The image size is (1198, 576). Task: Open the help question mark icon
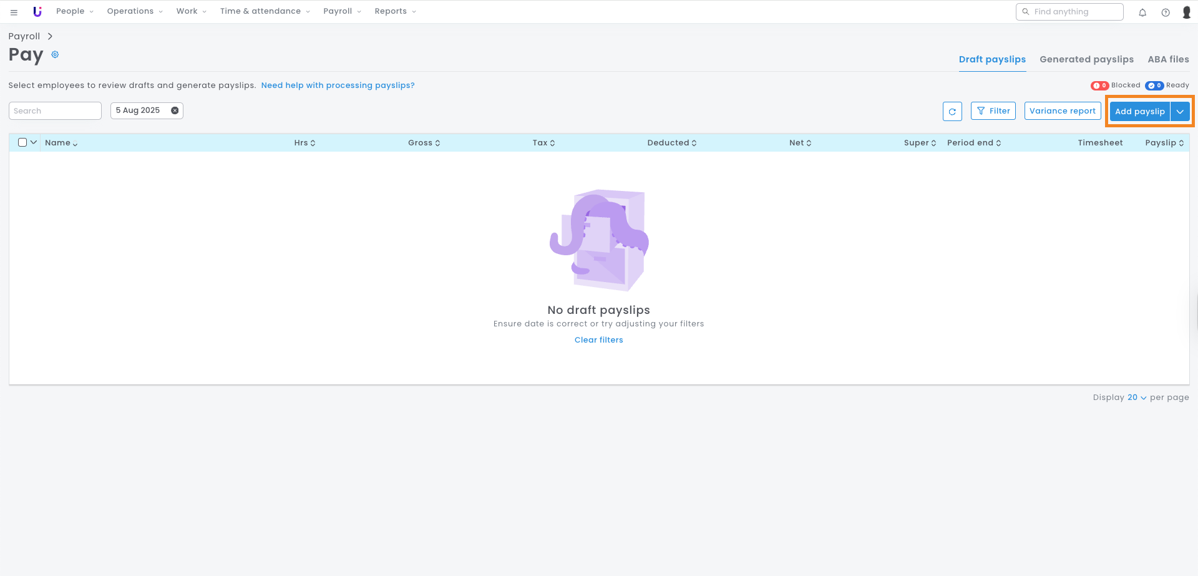[x=1166, y=12]
